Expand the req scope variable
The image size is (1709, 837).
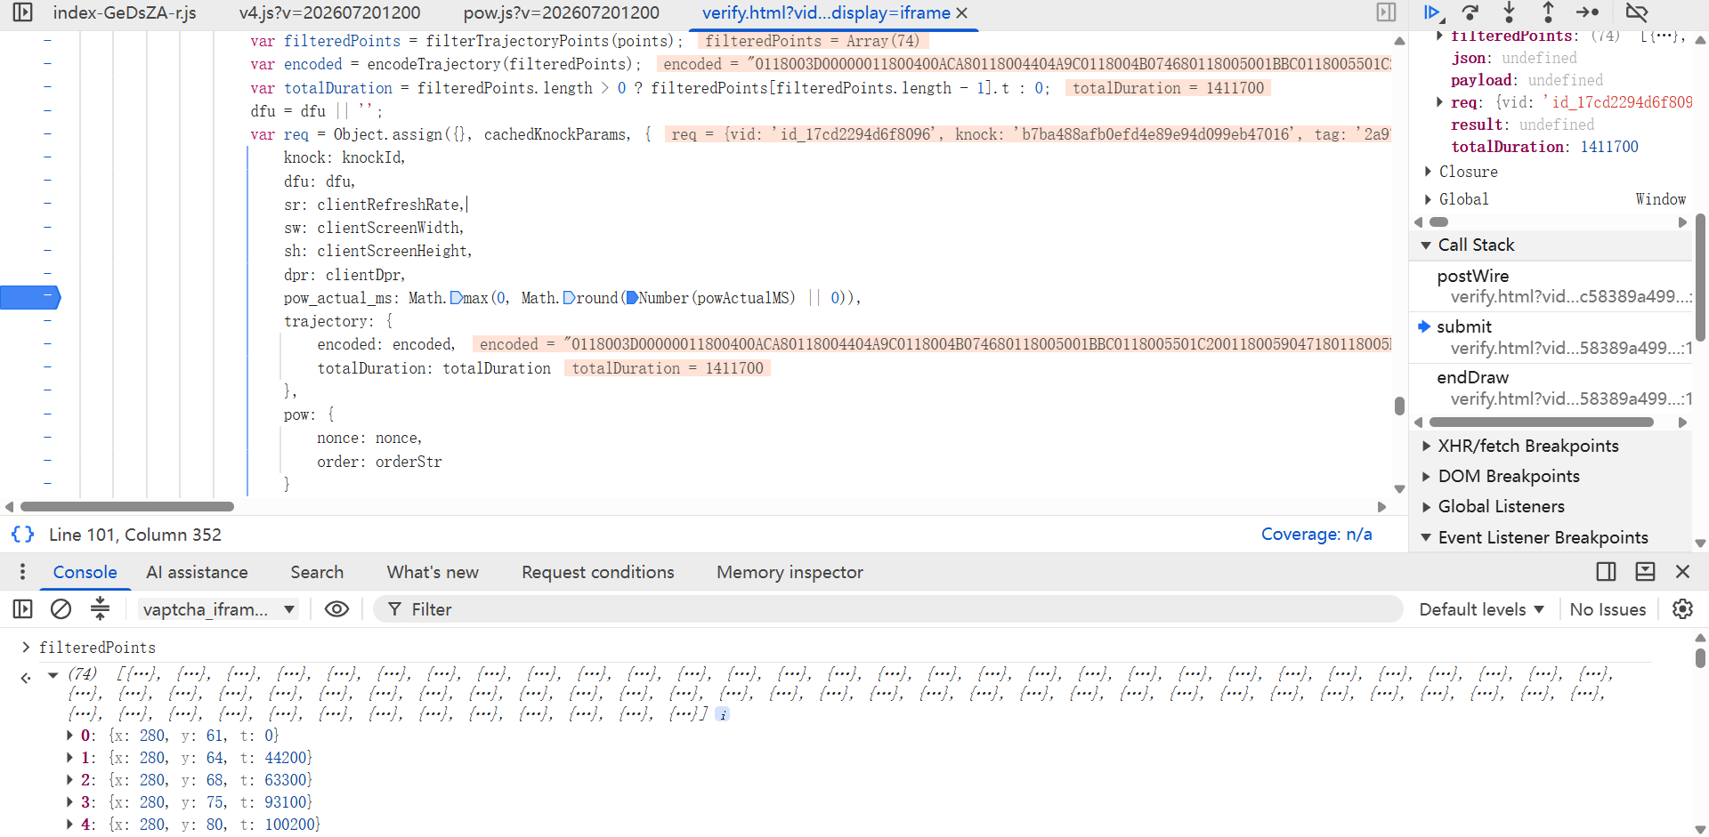pyautogui.click(x=1439, y=102)
